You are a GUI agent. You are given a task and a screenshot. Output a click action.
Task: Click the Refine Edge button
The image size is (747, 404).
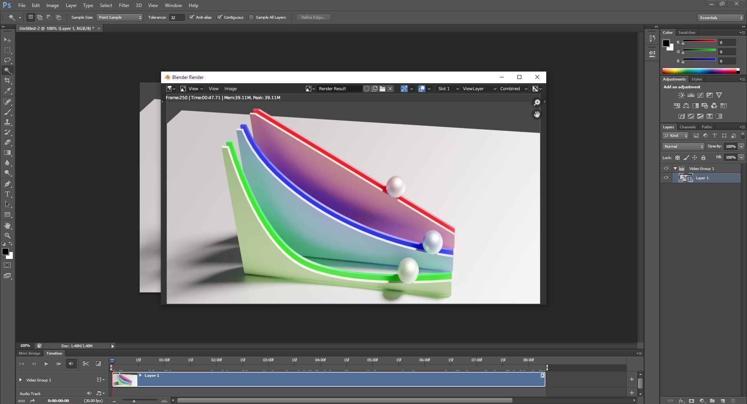314,17
